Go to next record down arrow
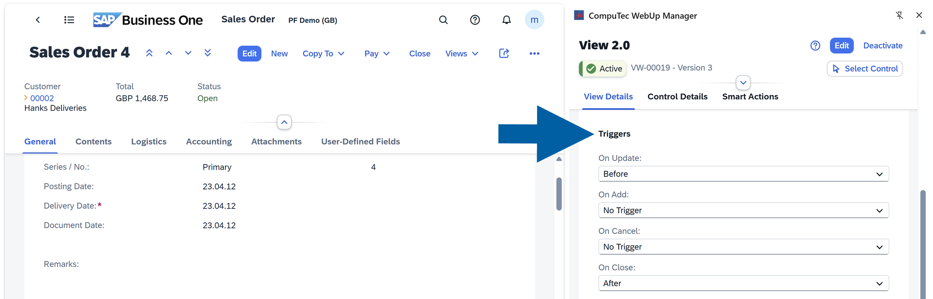933x299 pixels. coord(188,53)
